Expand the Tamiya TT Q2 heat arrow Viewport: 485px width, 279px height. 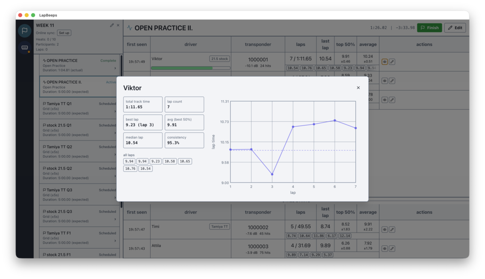[x=115, y=154]
